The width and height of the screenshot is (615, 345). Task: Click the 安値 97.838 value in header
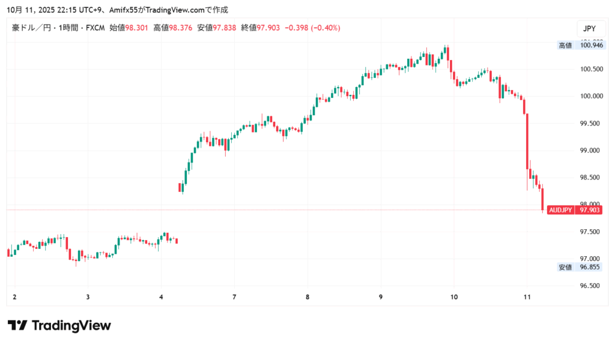point(225,28)
